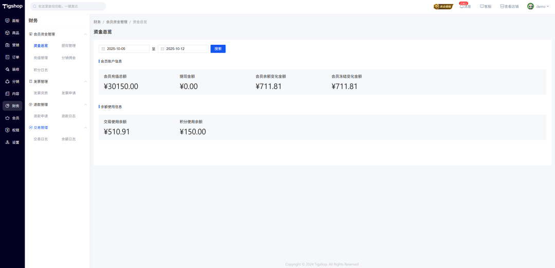
Task: Go to 商品 products in sidebar
Action: pos(7,32)
